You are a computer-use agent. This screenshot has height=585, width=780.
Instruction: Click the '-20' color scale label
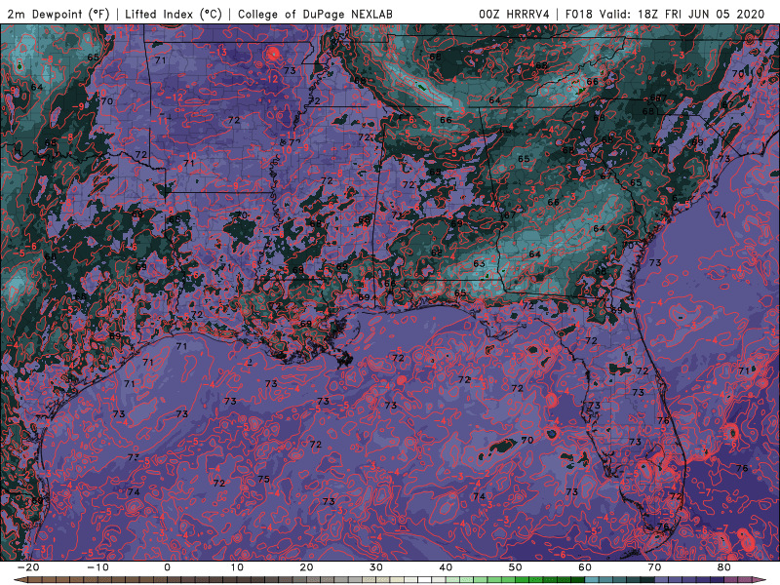tap(28, 567)
